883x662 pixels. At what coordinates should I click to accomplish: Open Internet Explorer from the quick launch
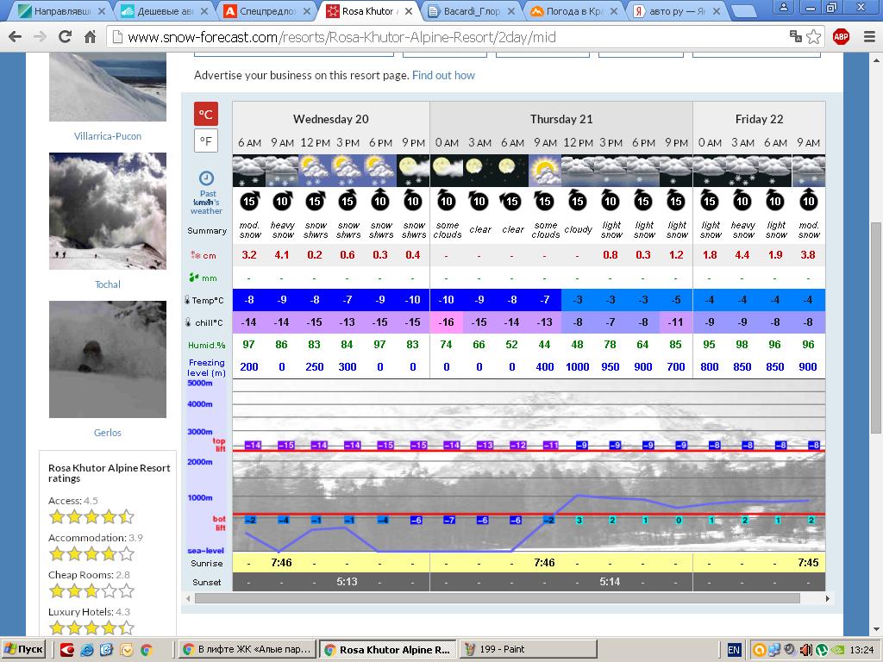point(87,650)
